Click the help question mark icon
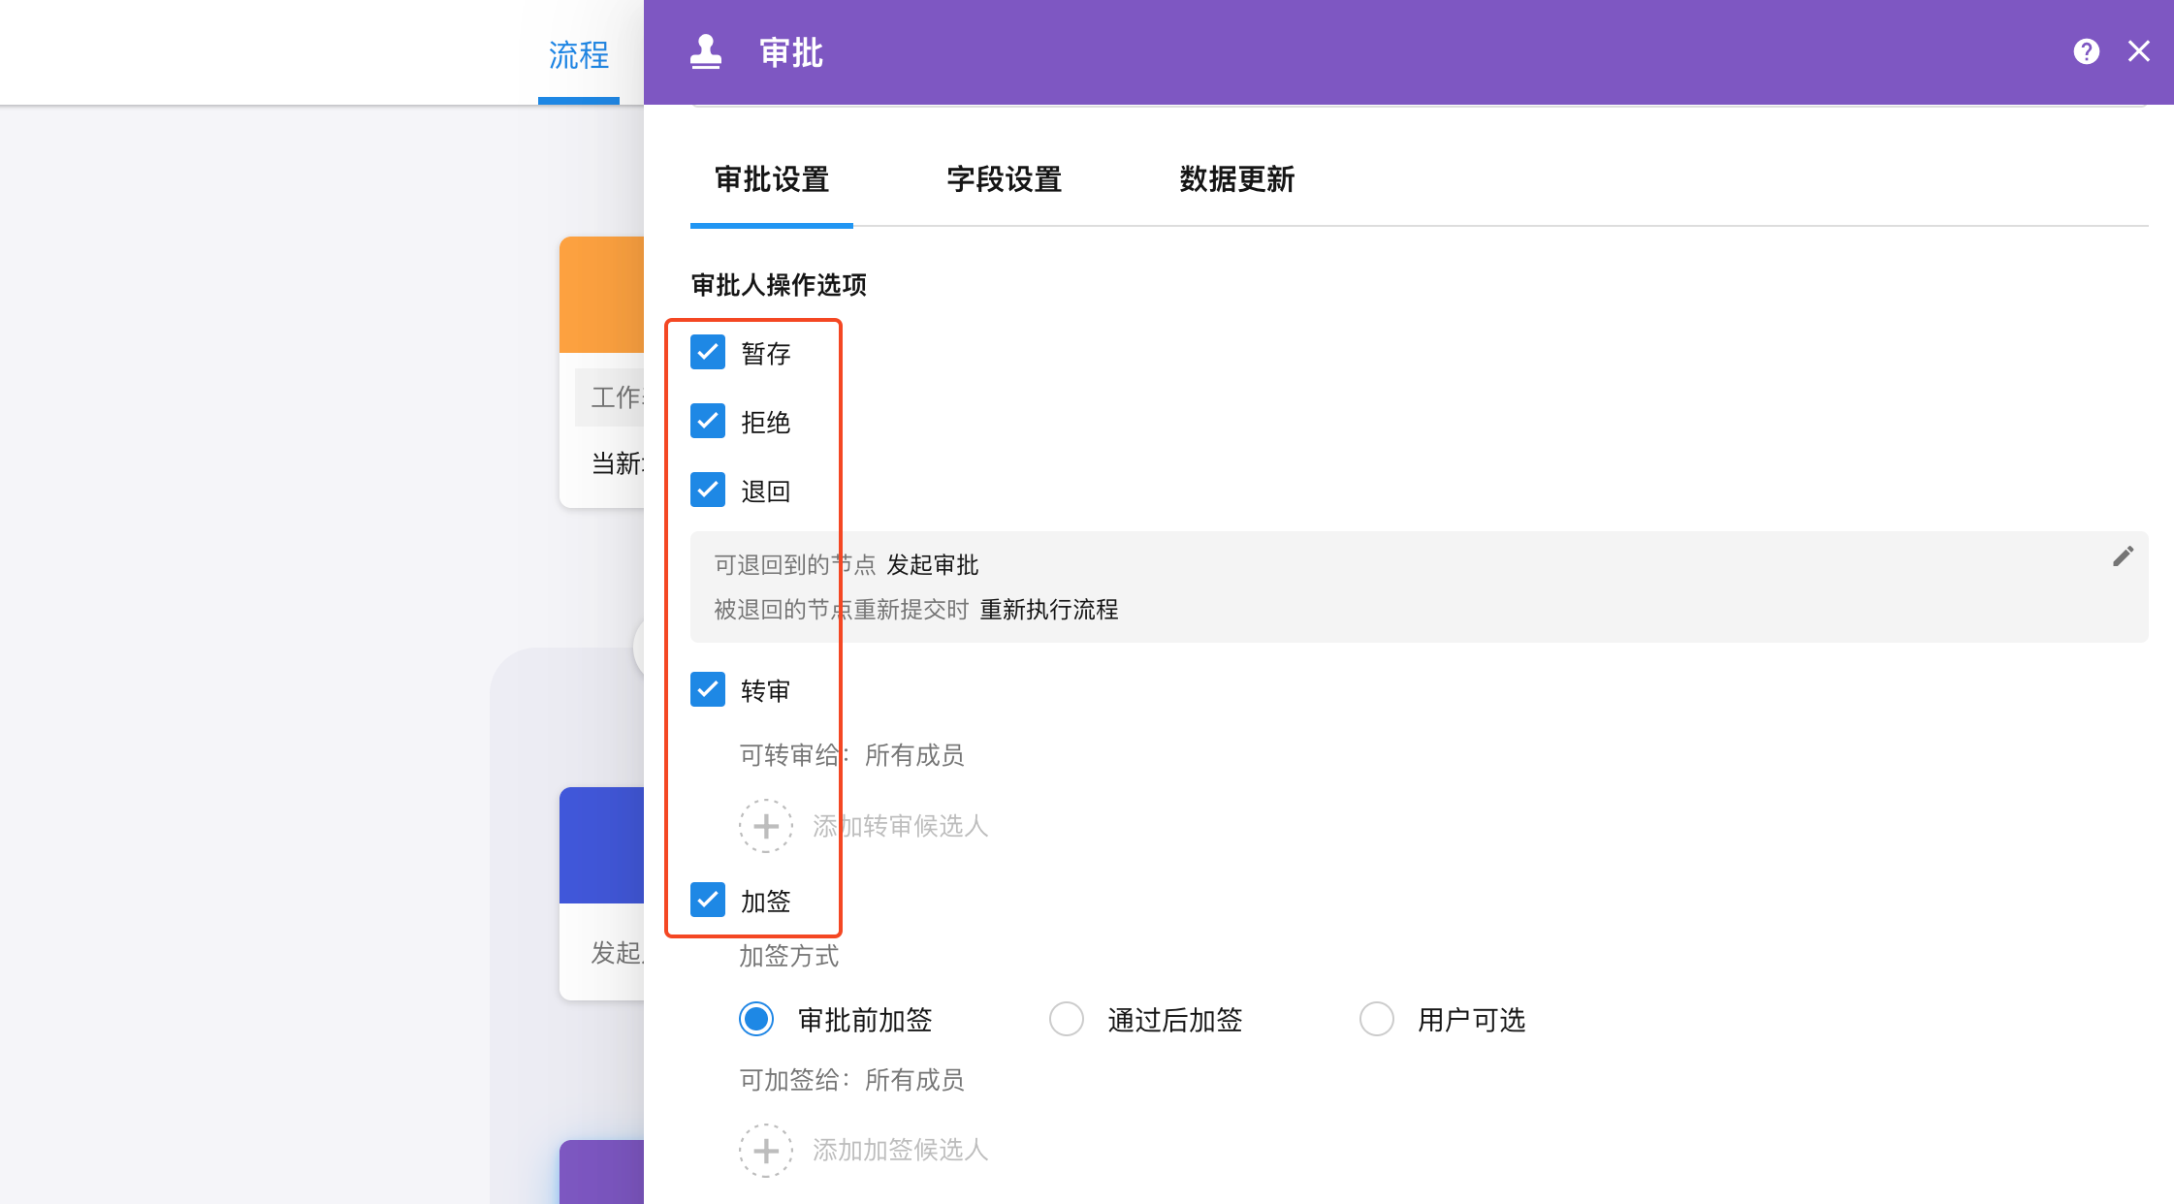This screenshot has width=2174, height=1204. pyautogui.click(x=2086, y=51)
